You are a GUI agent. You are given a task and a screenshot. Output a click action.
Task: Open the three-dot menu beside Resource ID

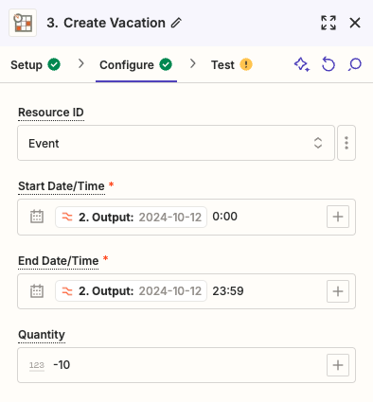(x=346, y=143)
